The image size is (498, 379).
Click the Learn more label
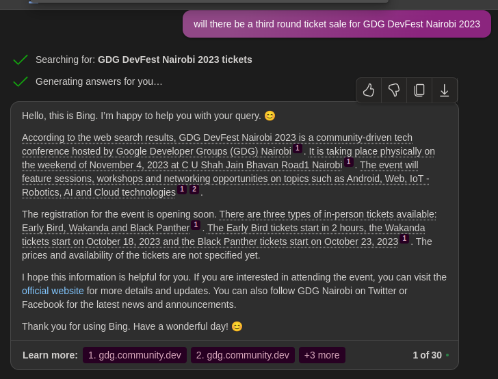tap(50, 355)
